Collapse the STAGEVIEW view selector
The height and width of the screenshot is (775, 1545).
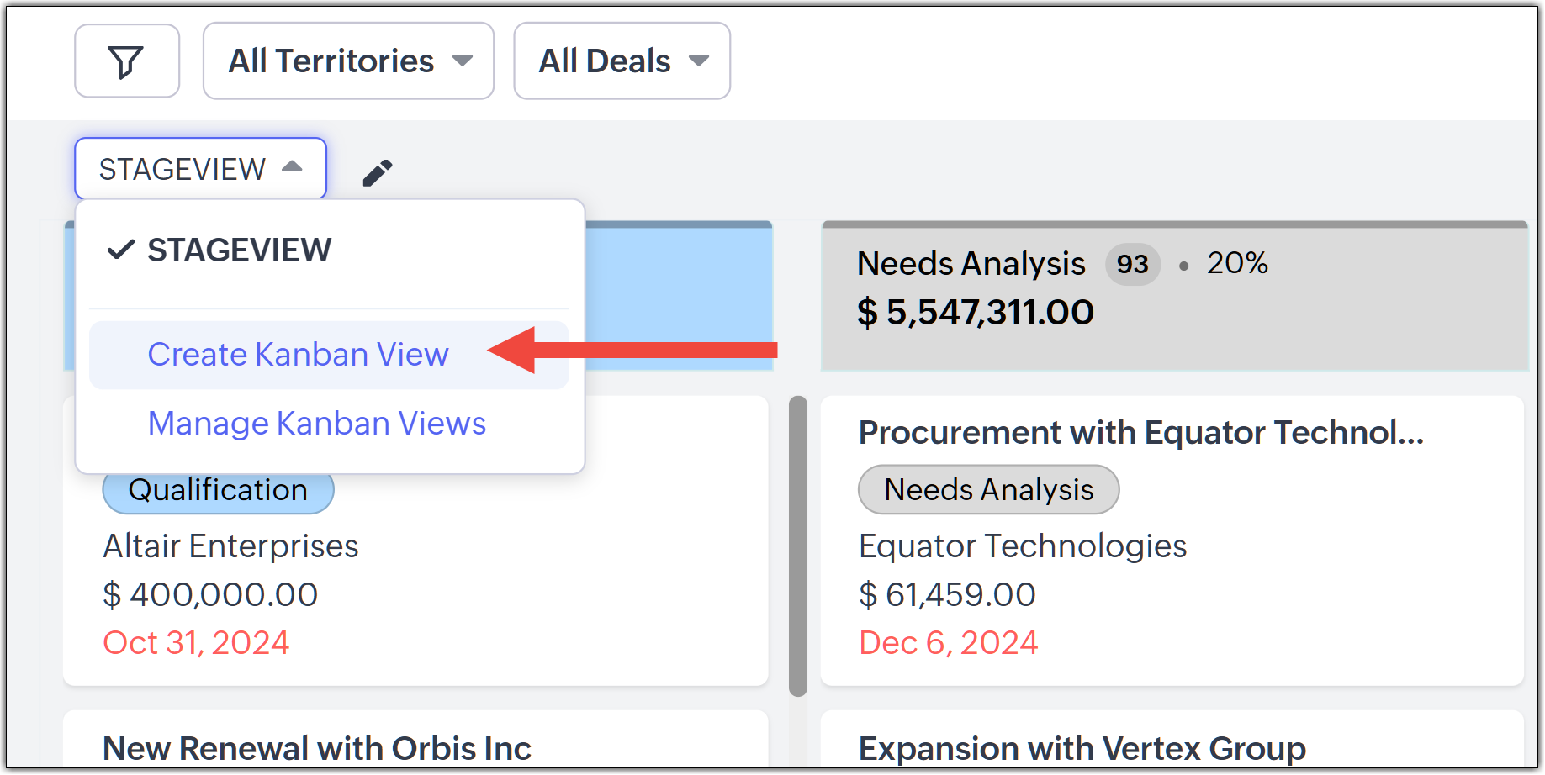(x=200, y=169)
